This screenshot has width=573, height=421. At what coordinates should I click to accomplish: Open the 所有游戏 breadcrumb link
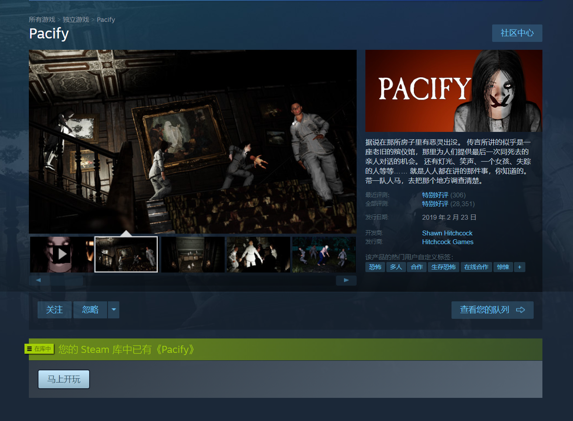pyautogui.click(x=42, y=20)
